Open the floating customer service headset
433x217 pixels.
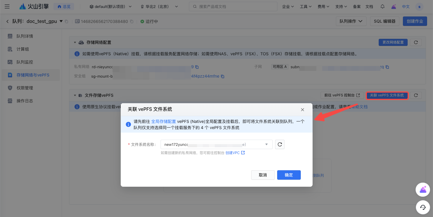pos(423,207)
